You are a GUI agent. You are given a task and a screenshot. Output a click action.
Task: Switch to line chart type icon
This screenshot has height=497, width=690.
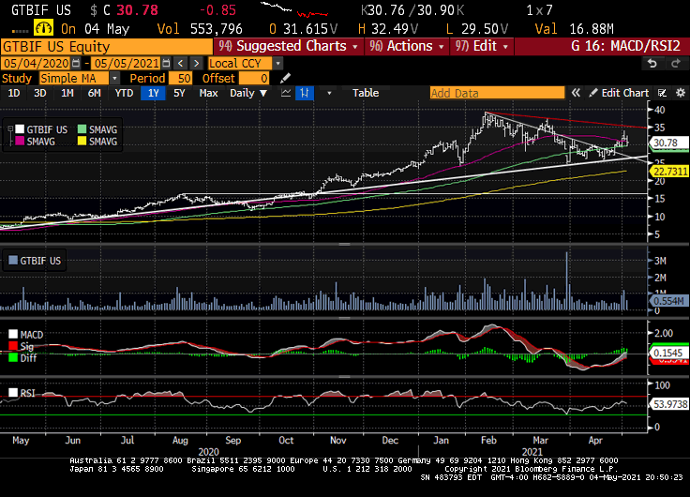(x=286, y=93)
